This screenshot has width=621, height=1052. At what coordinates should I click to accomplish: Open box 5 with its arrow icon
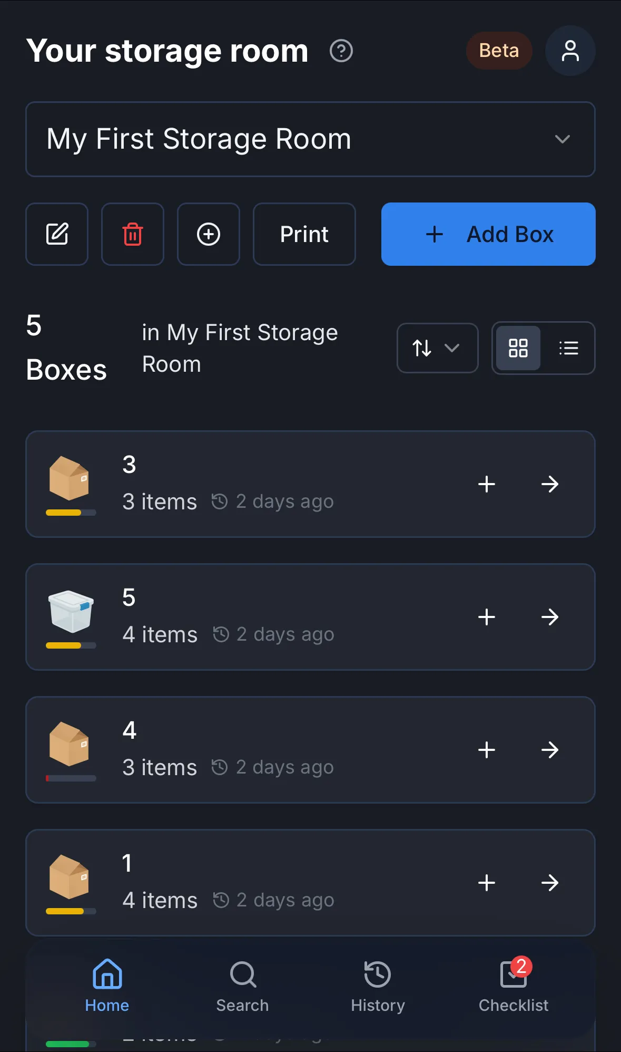point(550,617)
